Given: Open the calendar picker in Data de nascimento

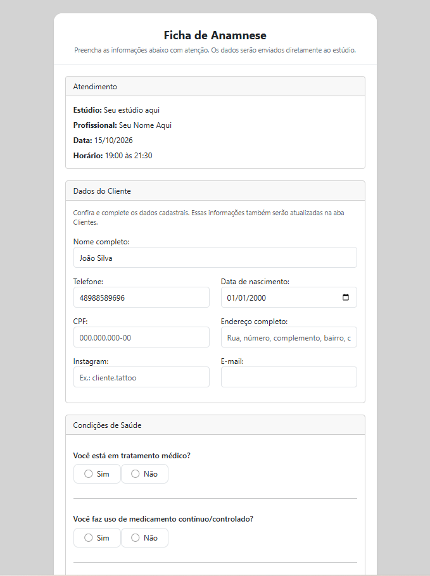Looking at the screenshot, I should point(346,297).
